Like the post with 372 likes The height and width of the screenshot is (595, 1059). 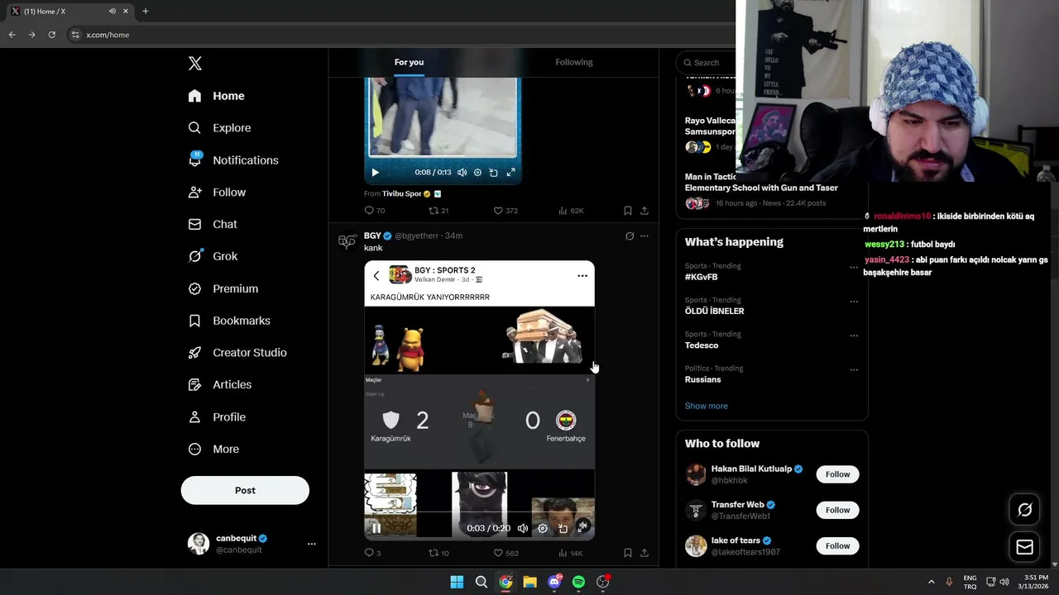pyautogui.click(x=506, y=211)
